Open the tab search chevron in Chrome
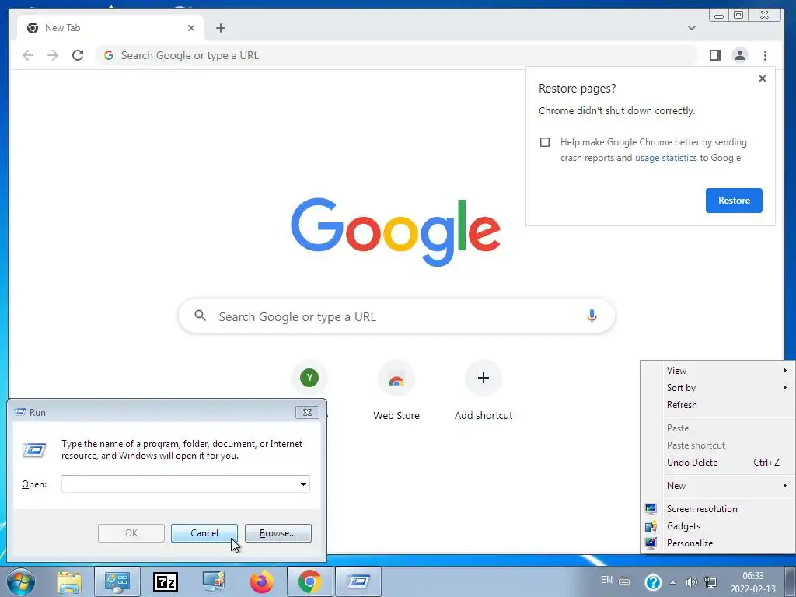Viewport: 796px width, 597px height. pos(691,28)
